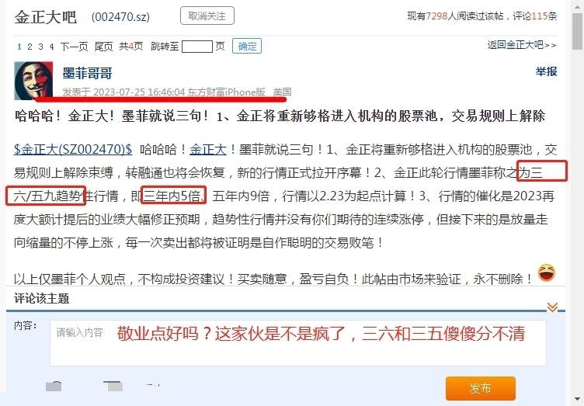Go to page 2 of the thread
This screenshot has width=584, height=406.
coord(30,47)
